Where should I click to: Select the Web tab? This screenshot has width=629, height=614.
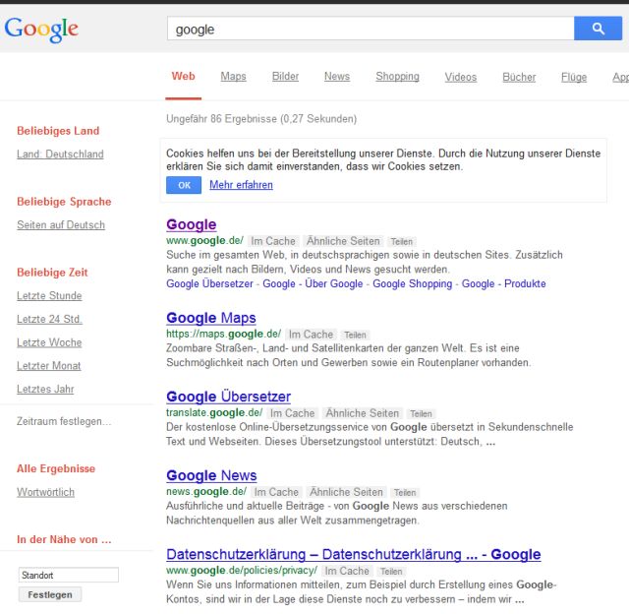pos(184,77)
